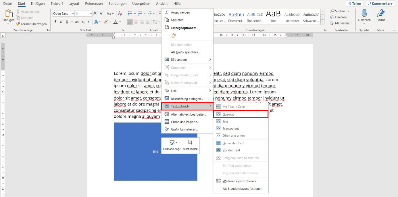Open the Bild ändern submenu
Screen dimensions: 398x197
[x=187, y=60]
